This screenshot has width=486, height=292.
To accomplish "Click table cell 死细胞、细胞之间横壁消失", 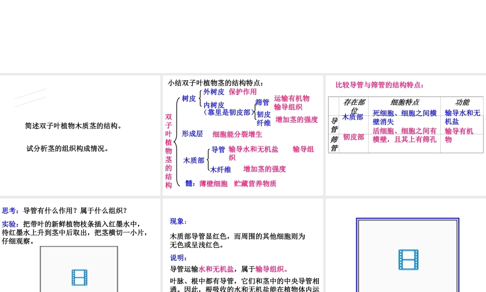I will click(x=404, y=117).
